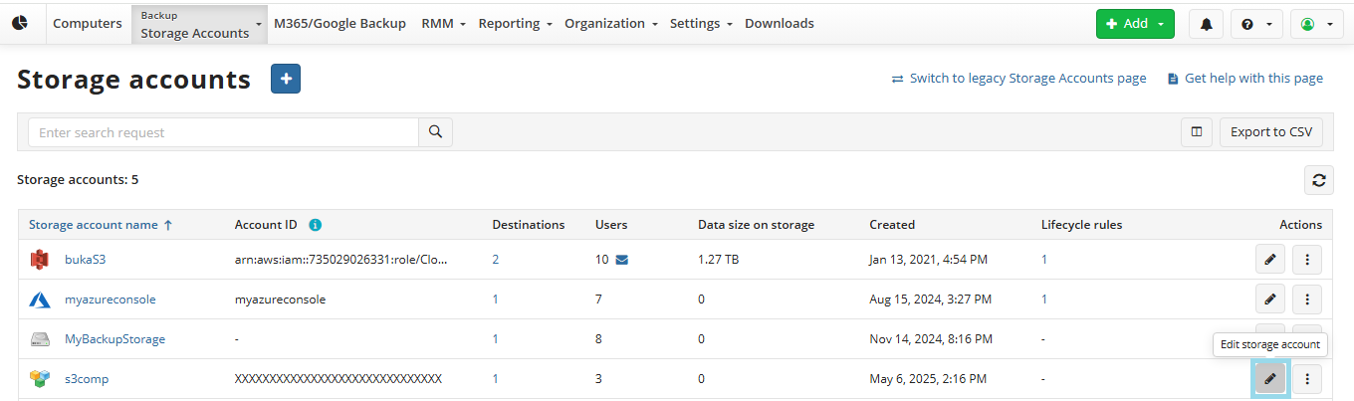
Task: Export the list to CSV
Action: (1270, 132)
